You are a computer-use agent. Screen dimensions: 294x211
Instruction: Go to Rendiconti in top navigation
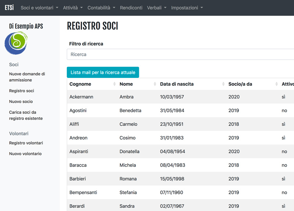(131, 8)
